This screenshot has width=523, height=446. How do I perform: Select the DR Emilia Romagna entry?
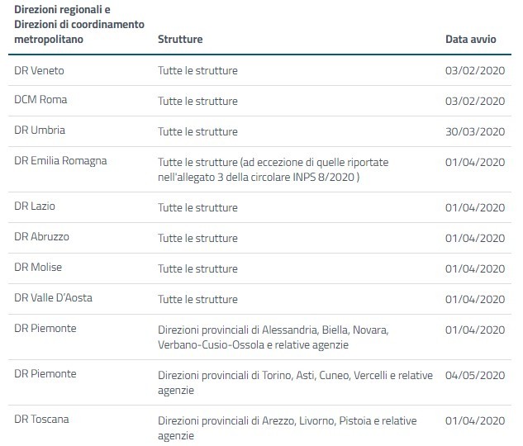[x=60, y=161]
